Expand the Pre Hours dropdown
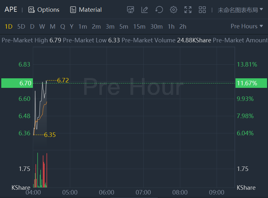Viewport: 268px width, 198px height. click(x=247, y=26)
